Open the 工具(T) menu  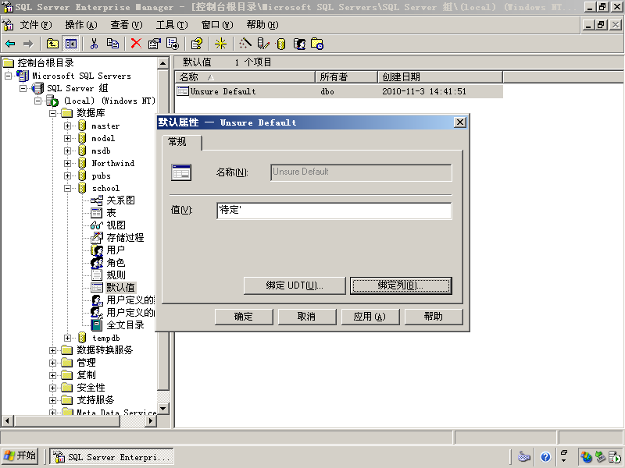click(172, 25)
